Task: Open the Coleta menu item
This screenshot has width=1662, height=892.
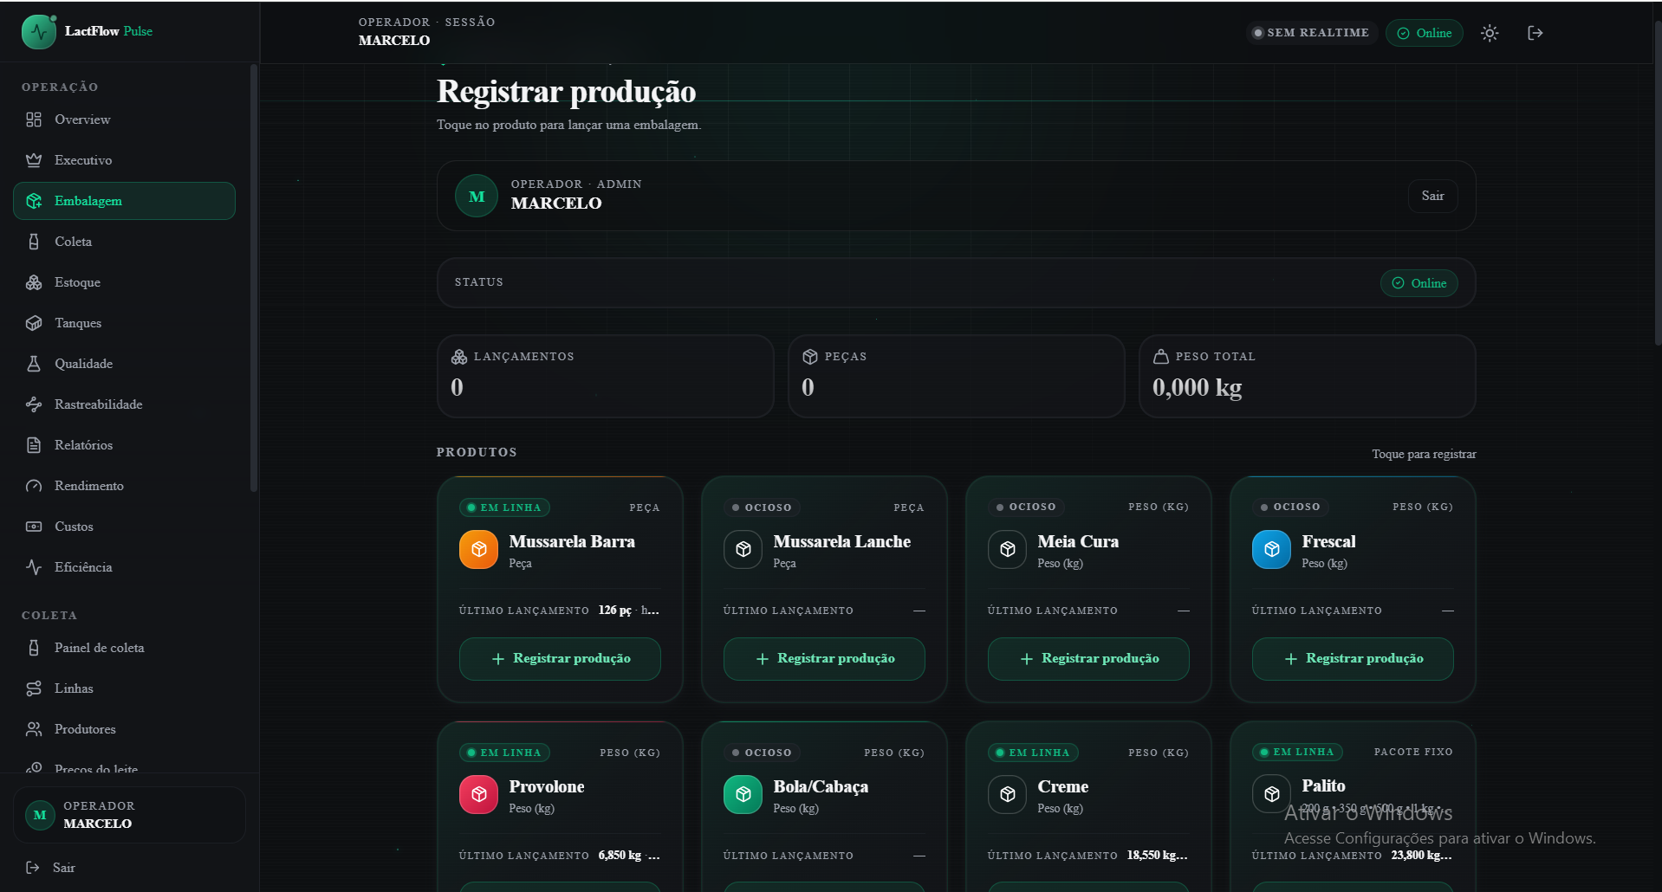Action: pos(124,242)
